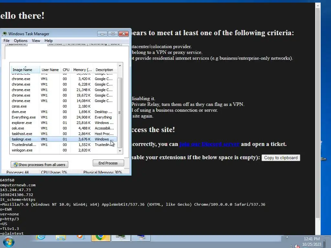The height and width of the screenshot is (248, 331).
Task: Click the 'Processes: 44' status bar entry
Action: [17, 172]
